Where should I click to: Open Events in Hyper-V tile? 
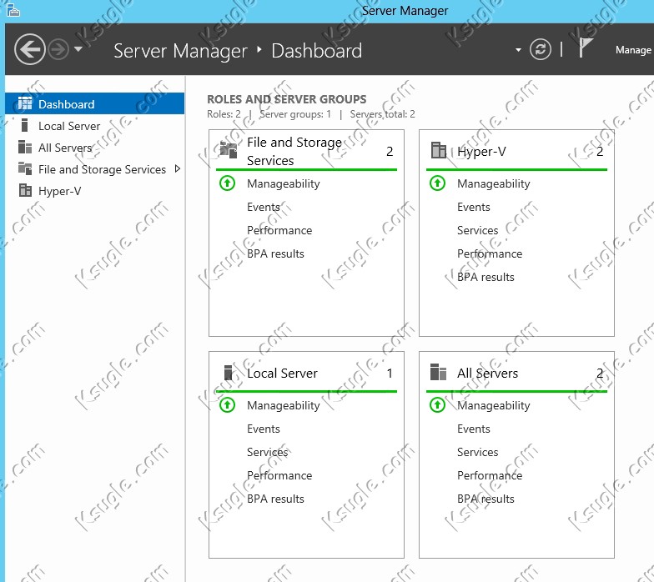(474, 207)
